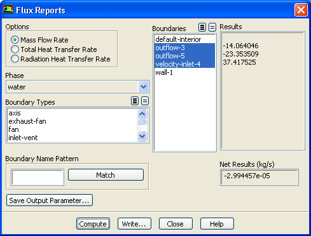The height and width of the screenshot is (236, 311).
Task: Click Boundary Types scroll up arrow
Action: [x=142, y=114]
